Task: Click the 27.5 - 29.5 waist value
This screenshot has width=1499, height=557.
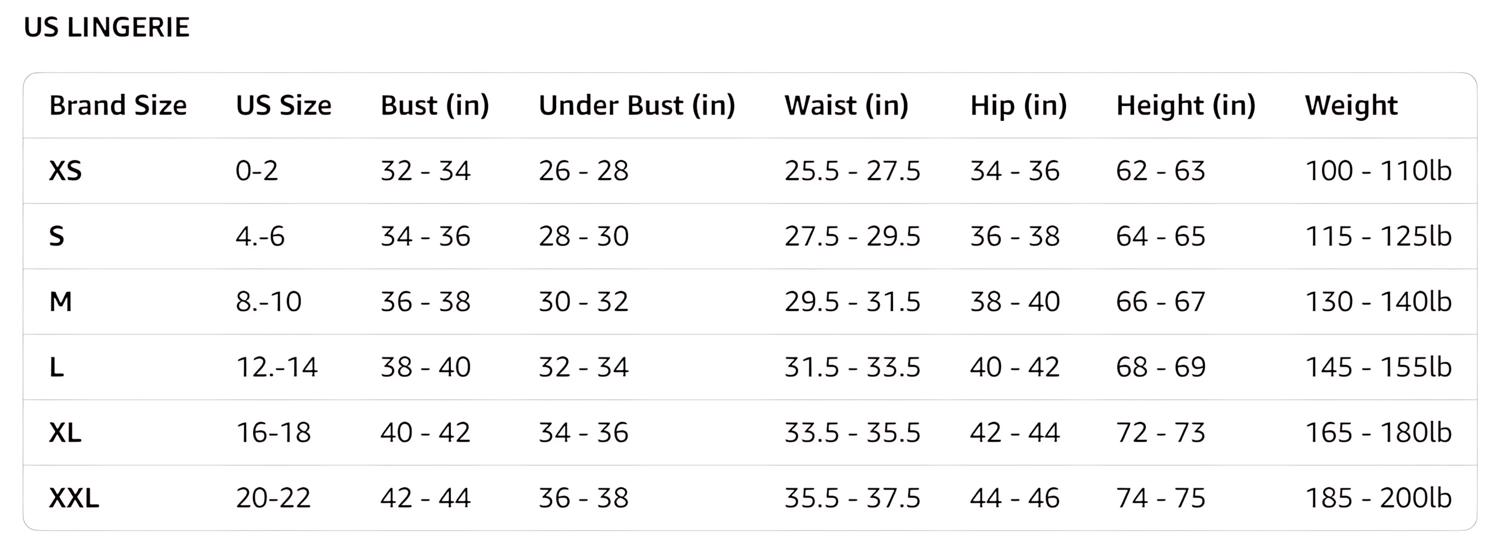Action: pyautogui.click(x=852, y=236)
